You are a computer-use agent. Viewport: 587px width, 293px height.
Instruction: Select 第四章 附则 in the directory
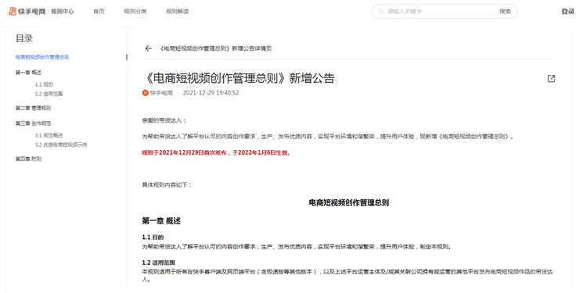click(28, 159)
